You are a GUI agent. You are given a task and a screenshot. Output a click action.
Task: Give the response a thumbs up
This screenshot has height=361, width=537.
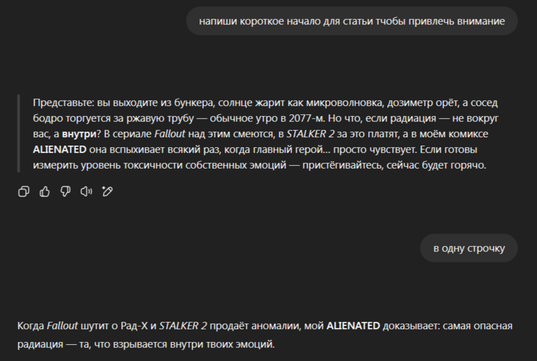(45, 191)
